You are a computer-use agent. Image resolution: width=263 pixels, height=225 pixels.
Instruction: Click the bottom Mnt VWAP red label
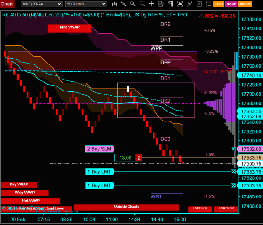point(30,201)
